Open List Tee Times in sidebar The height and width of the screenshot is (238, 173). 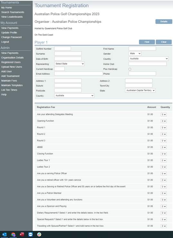pos(9,90)
